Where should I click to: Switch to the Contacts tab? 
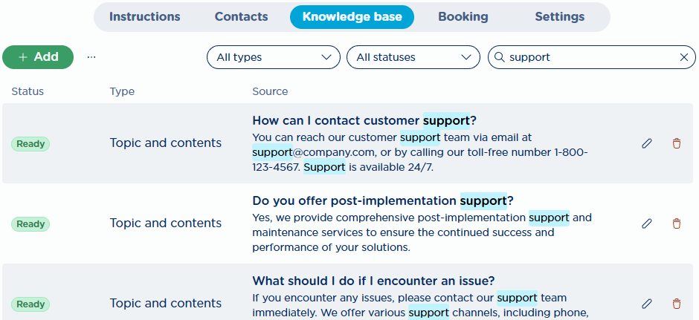pyautogui.click(x=241, y=17)
